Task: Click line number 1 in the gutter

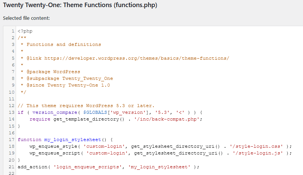Action: tap(13, 31)
